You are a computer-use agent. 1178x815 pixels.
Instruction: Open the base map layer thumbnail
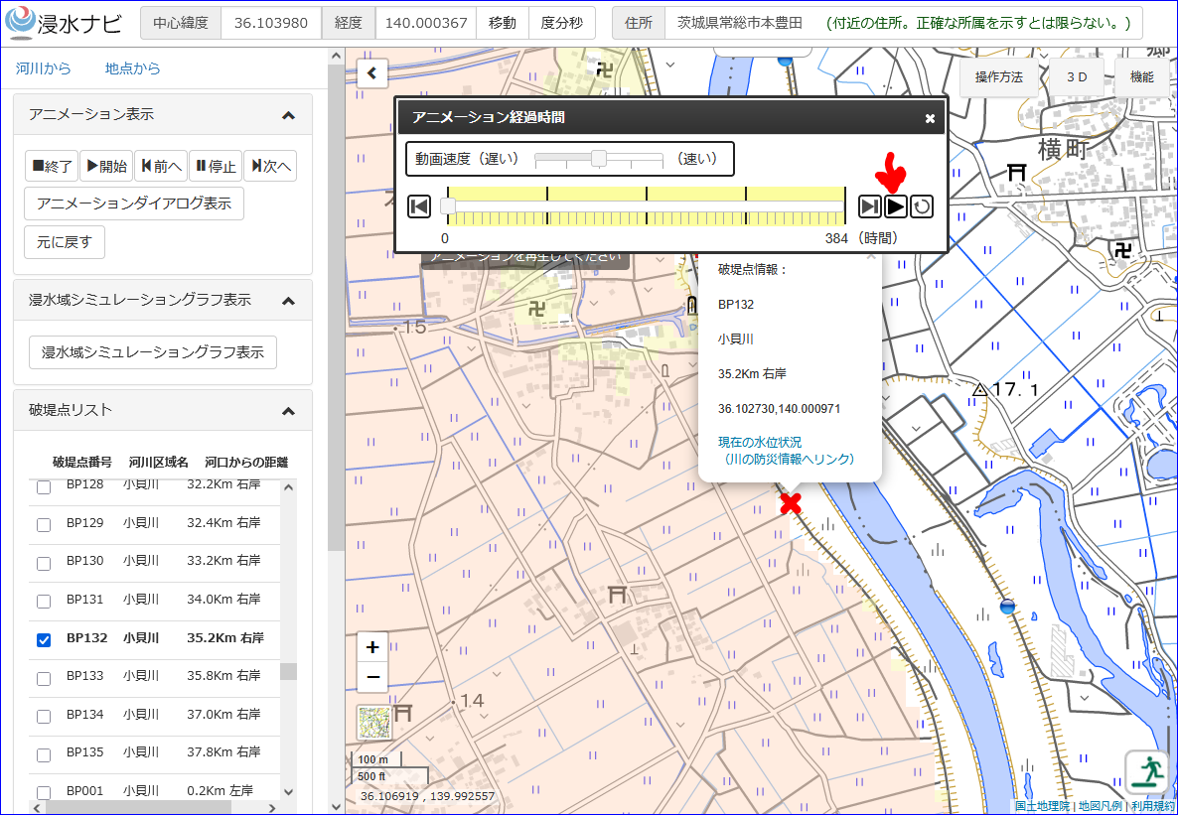pyautogui.click(x=372, y=722)
